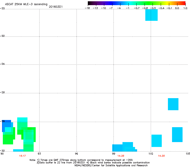The width and height of the screenshot is (190, 167).
Task: Click the "-0.1" color scale label
Action: pyautogui.click(x=169, y=8)
